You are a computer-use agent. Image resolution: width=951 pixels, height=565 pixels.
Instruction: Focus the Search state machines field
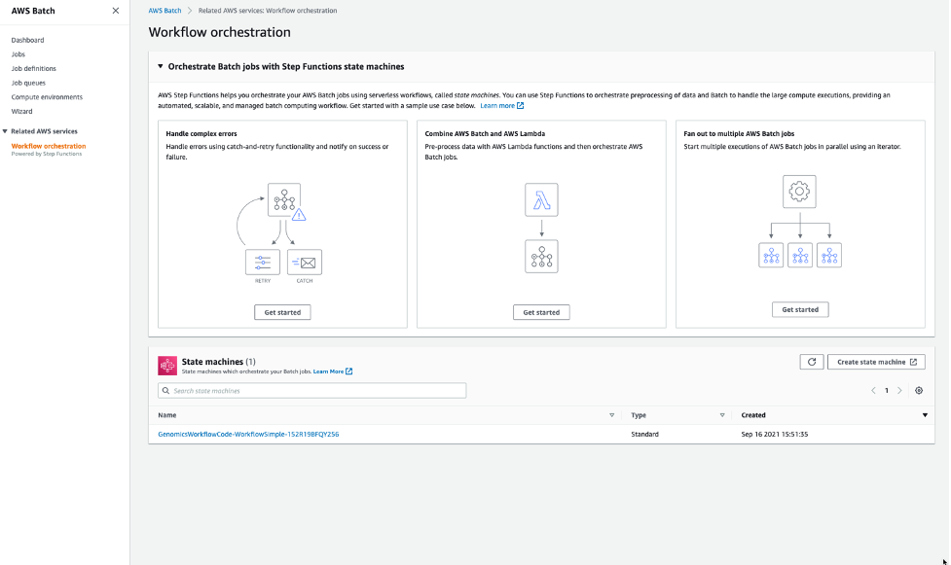point(311,390)
